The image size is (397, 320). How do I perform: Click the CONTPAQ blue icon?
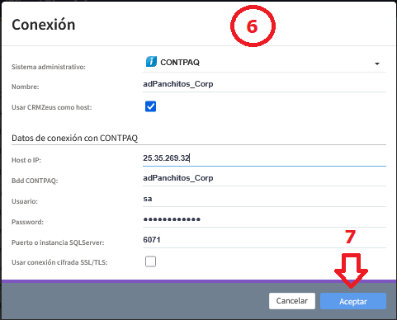click(151, 62)
